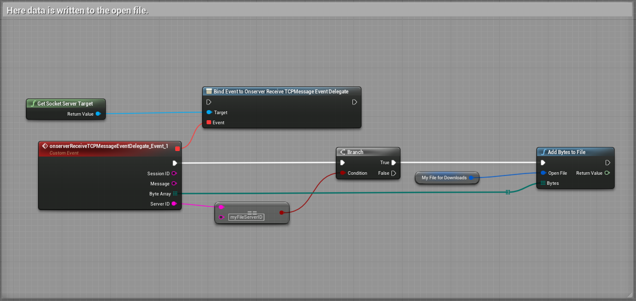This screenshot has width=636, height=301.
Task: Select the Get Socket Server Target node header
Action: click(65, 104)
